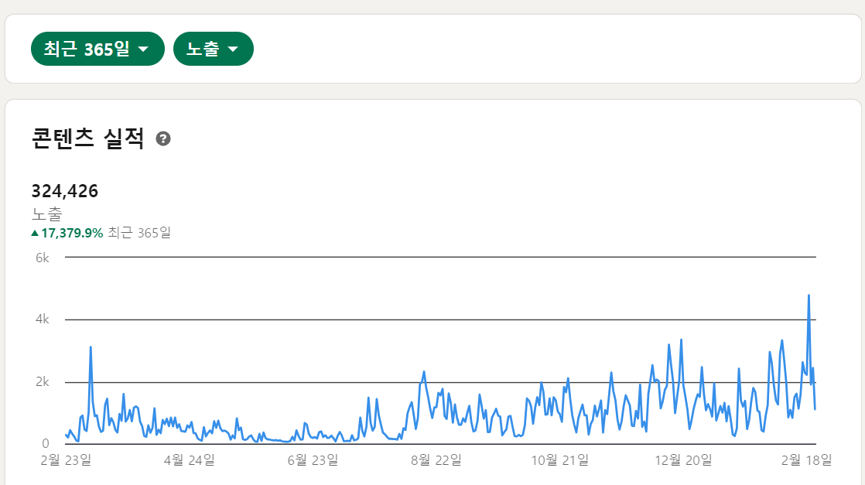Click the early spike after 2월 23일
Image resolution: width=865 pixels, height=485 pixels.
[91, 347]
